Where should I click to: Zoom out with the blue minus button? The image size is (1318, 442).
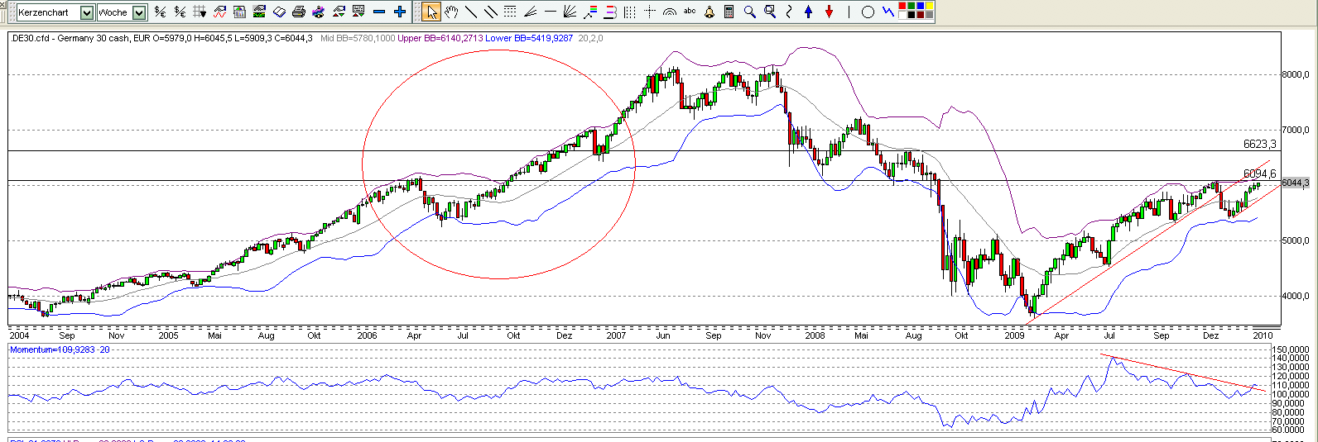[x=378, y=12]
